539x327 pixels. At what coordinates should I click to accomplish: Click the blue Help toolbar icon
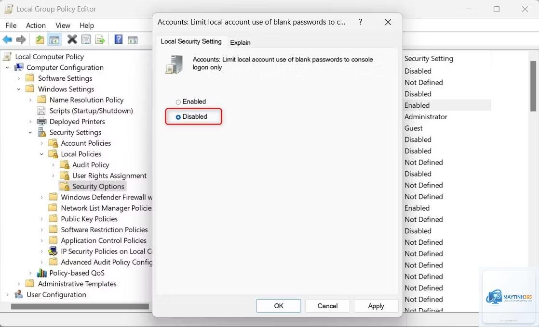pos(119,39)
